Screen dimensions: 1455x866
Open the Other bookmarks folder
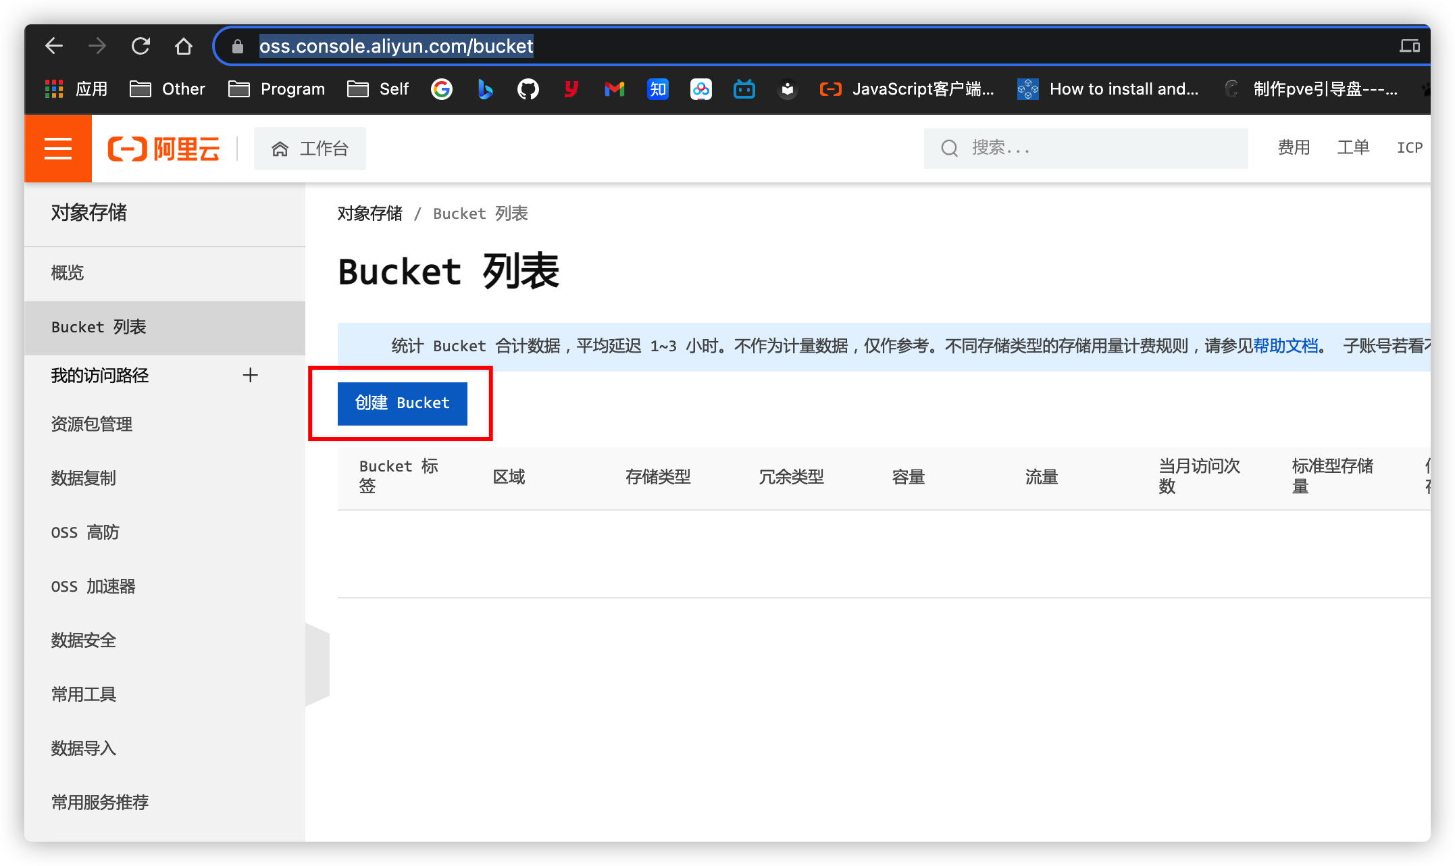tap(168, 89)
